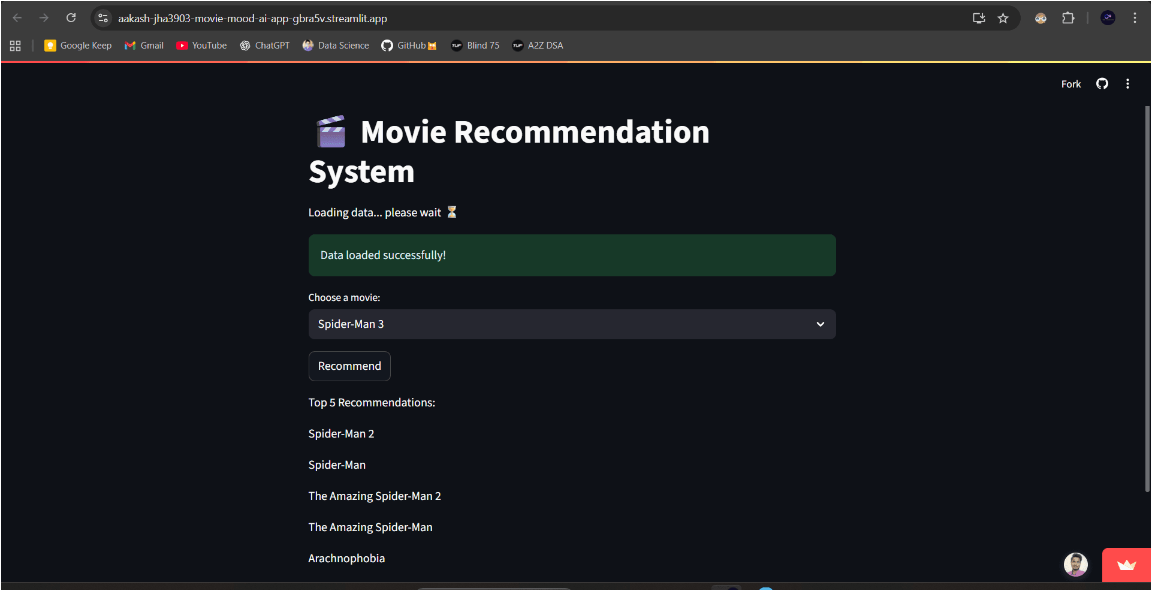
Task: Click the Streamlit crown badge
Action: coord(1126,564)
